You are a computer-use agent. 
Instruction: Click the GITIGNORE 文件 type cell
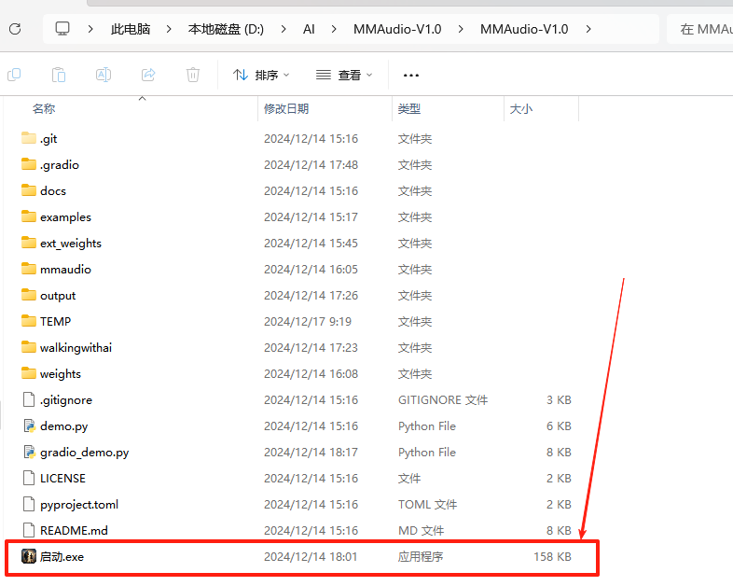(443, 400)
